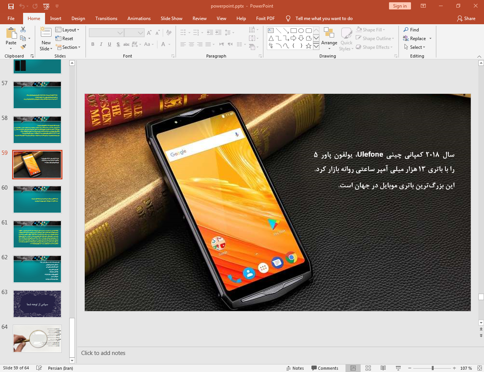
Task: Open the Quick Styles gallery
Action: pos(346,38)
